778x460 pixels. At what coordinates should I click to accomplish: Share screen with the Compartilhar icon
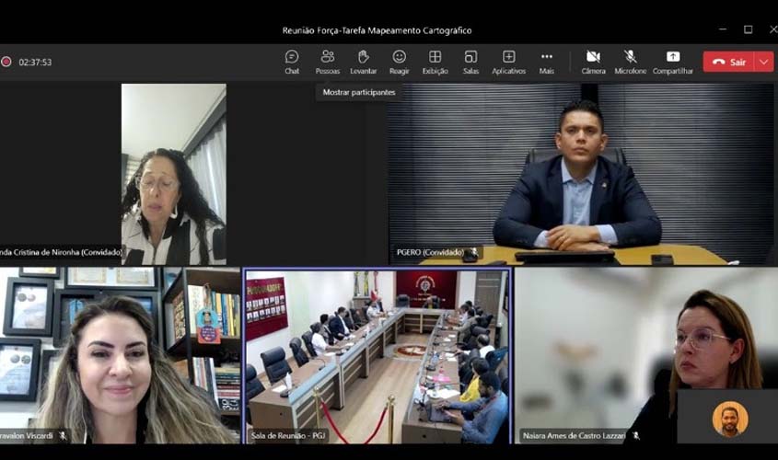672,62
